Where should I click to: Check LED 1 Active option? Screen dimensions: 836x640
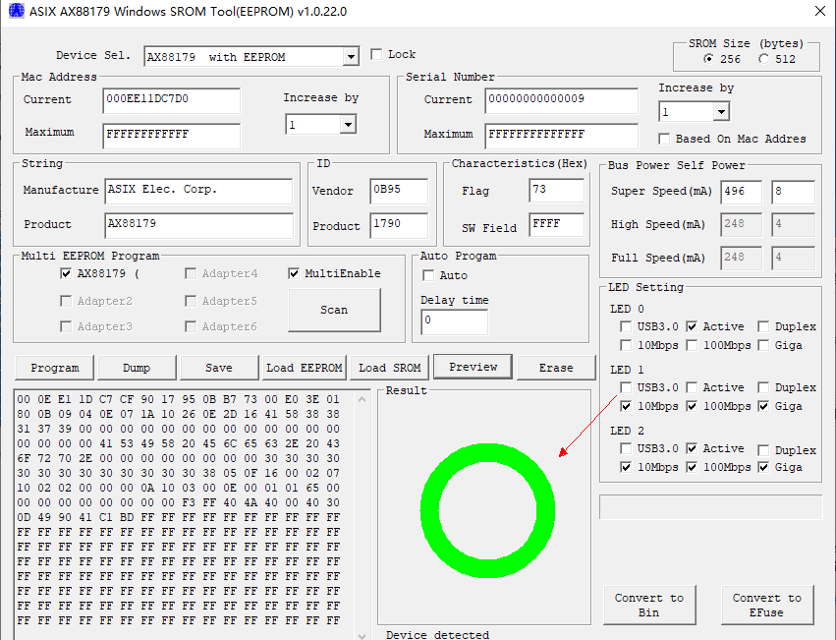692,387
